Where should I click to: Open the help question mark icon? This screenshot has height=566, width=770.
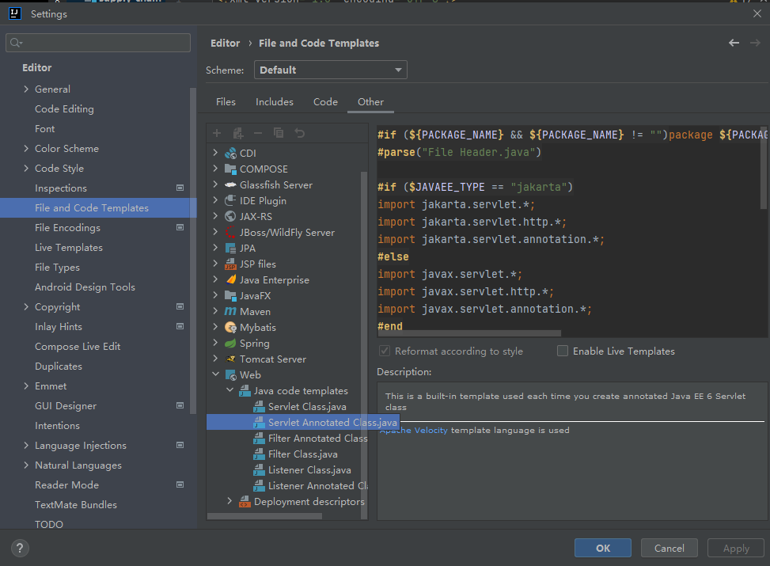click(x=21, y=548)
